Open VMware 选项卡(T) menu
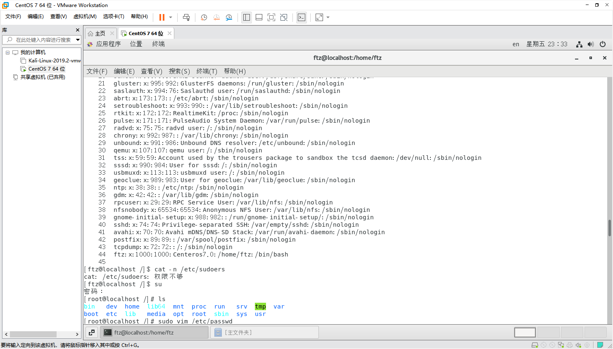 tap(114, 17)
